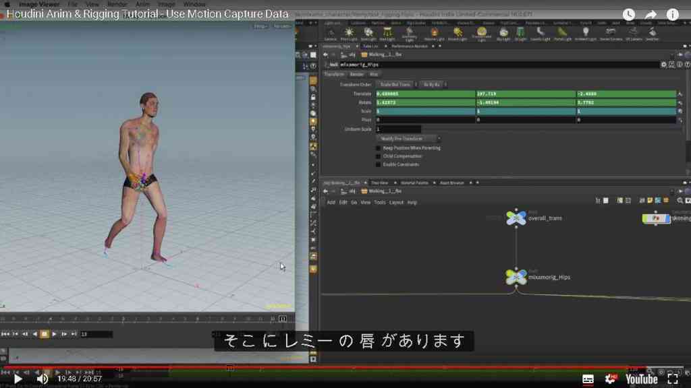Image resolution: width=691 pixels, height=388 pixels.
Task: Check the Enable Constraints checkbox
Action: (378, 164)
